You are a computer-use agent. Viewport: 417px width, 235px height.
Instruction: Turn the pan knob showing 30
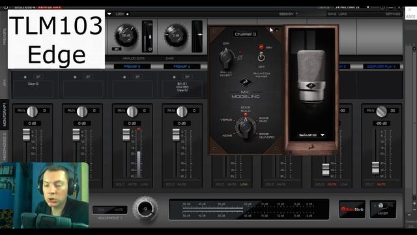[381, 111]
